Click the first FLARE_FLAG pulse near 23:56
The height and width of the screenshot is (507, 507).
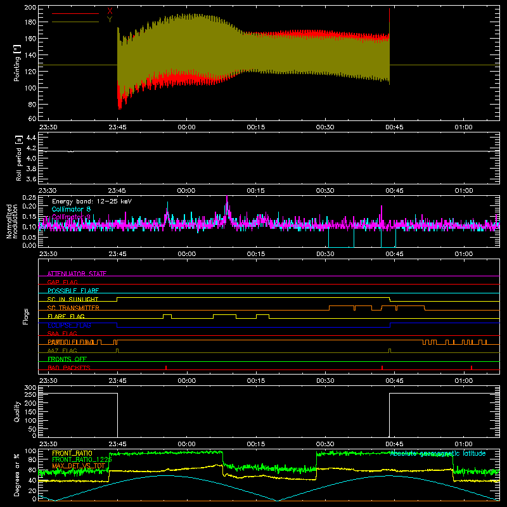click(167, 316)
